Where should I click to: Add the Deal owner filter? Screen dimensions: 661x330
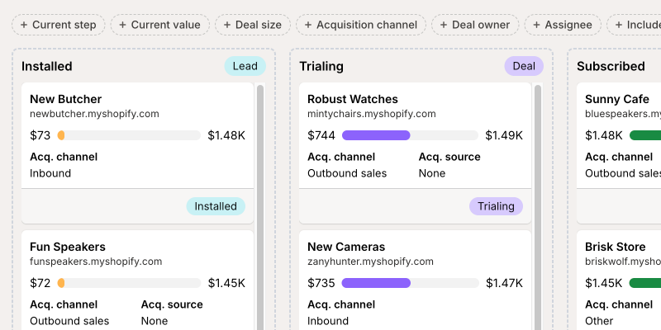(x=475, y=25)
